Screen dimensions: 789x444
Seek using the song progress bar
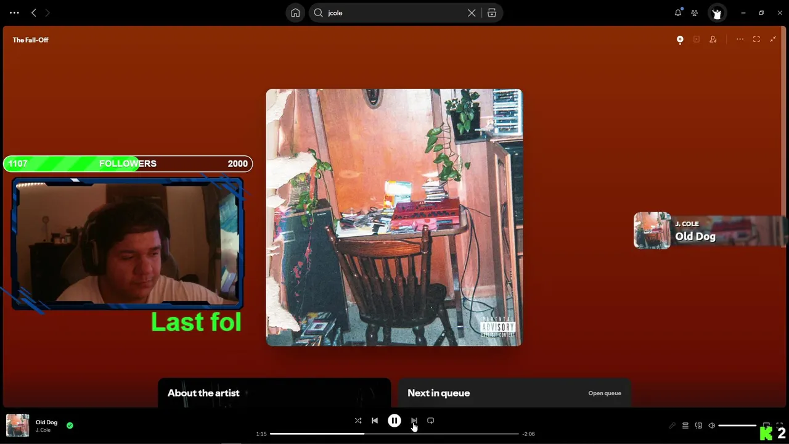[394, 434]
